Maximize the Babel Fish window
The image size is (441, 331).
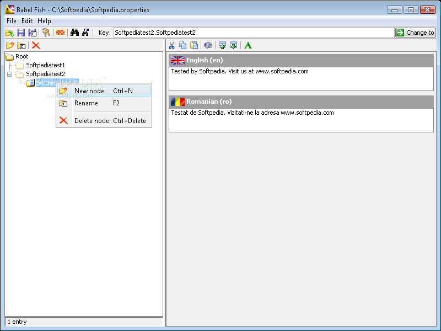point(411,10)
